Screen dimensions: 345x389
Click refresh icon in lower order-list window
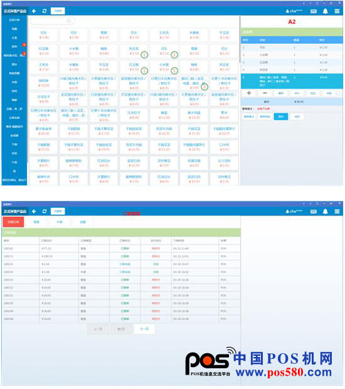click(45, 211)
